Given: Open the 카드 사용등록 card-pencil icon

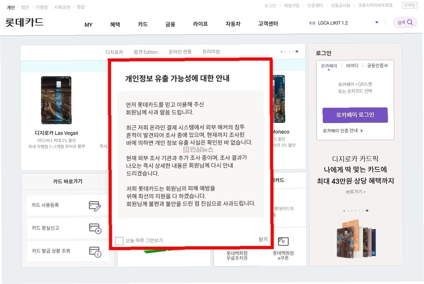Looking at the screenshot, I should [x=95, y=206].
